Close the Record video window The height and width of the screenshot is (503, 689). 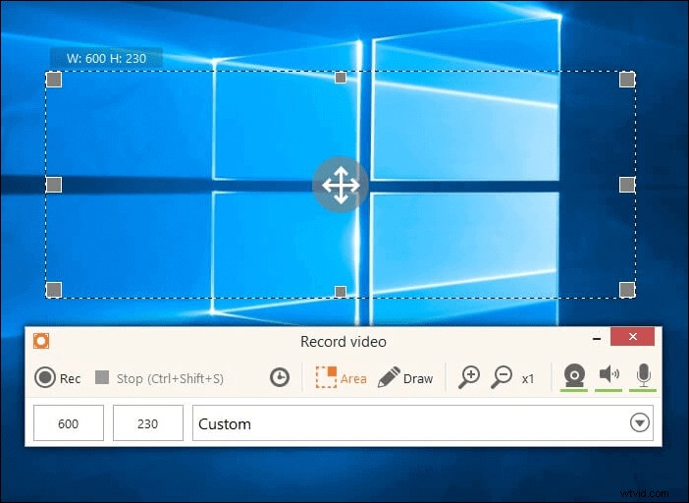tap(632, 337)
